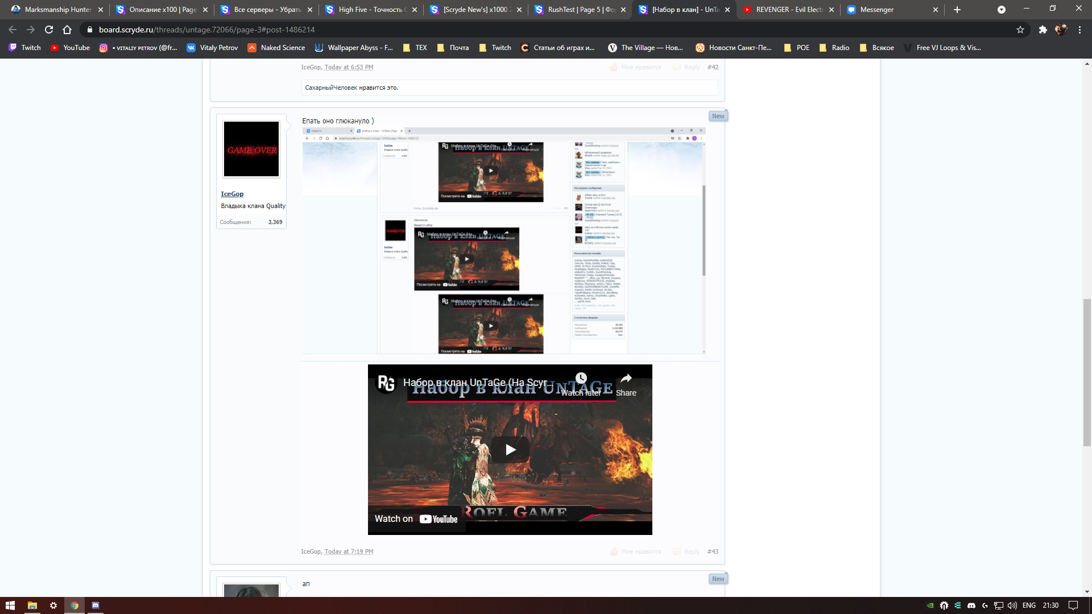This screenshot has width=1092, height=614.
Task: Open the POE bookmarks folder
Action: [x=797, y=48]
